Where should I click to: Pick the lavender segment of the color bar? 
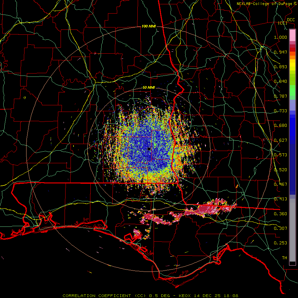tap(292, 105)
